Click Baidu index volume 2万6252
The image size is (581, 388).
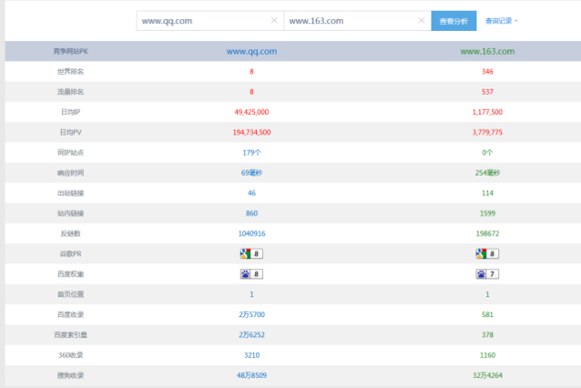(x=251, y=334)
